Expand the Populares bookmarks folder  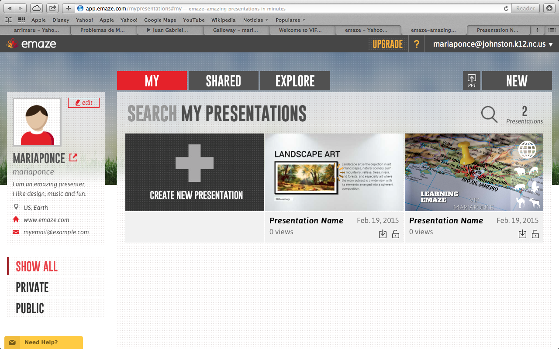tap(290, 20)
